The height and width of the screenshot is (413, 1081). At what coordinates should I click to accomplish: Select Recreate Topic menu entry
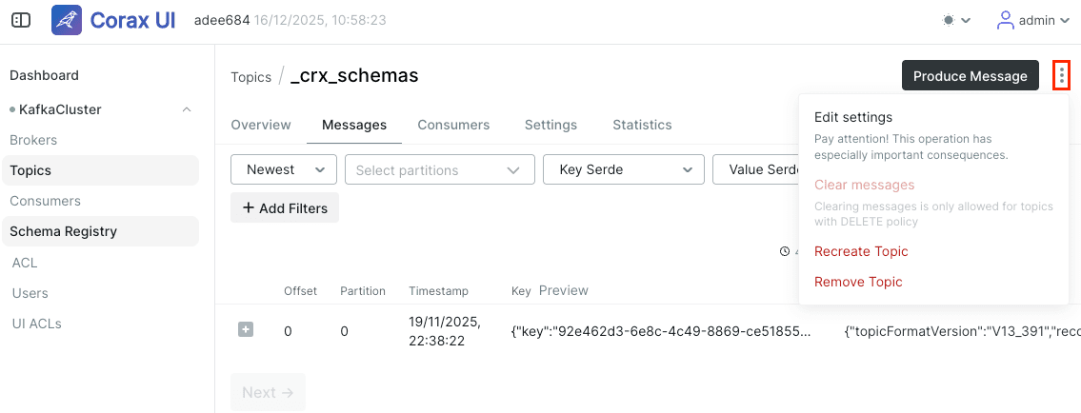pos(861,251)
